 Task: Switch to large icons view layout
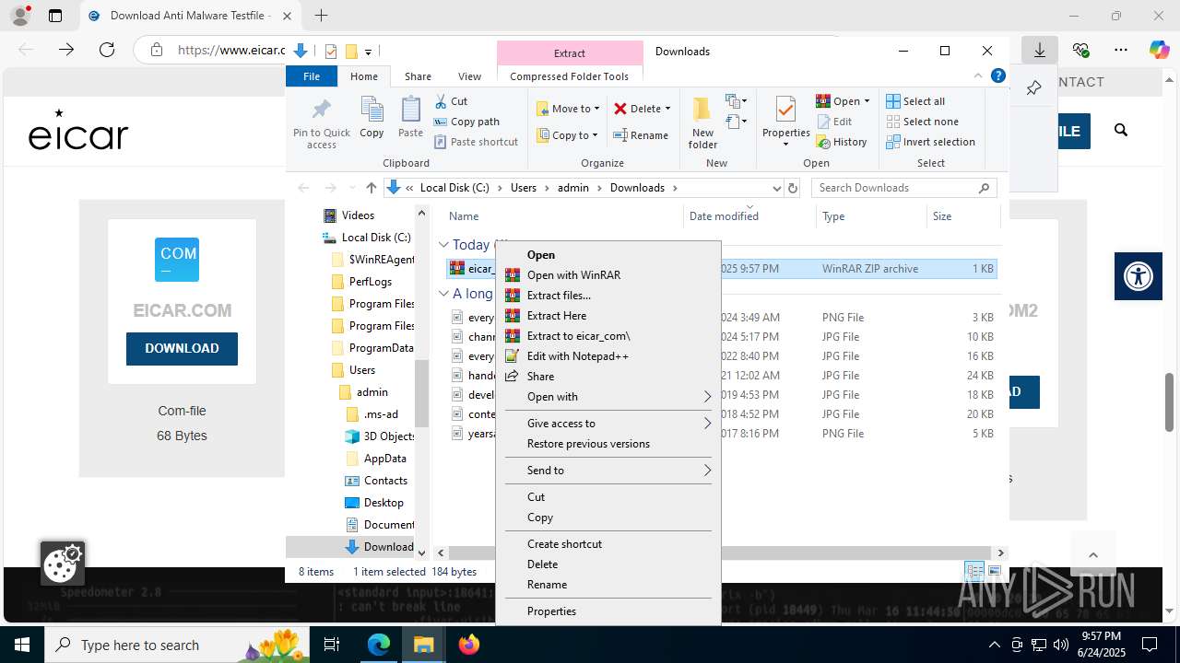click(x=994, y=572)
